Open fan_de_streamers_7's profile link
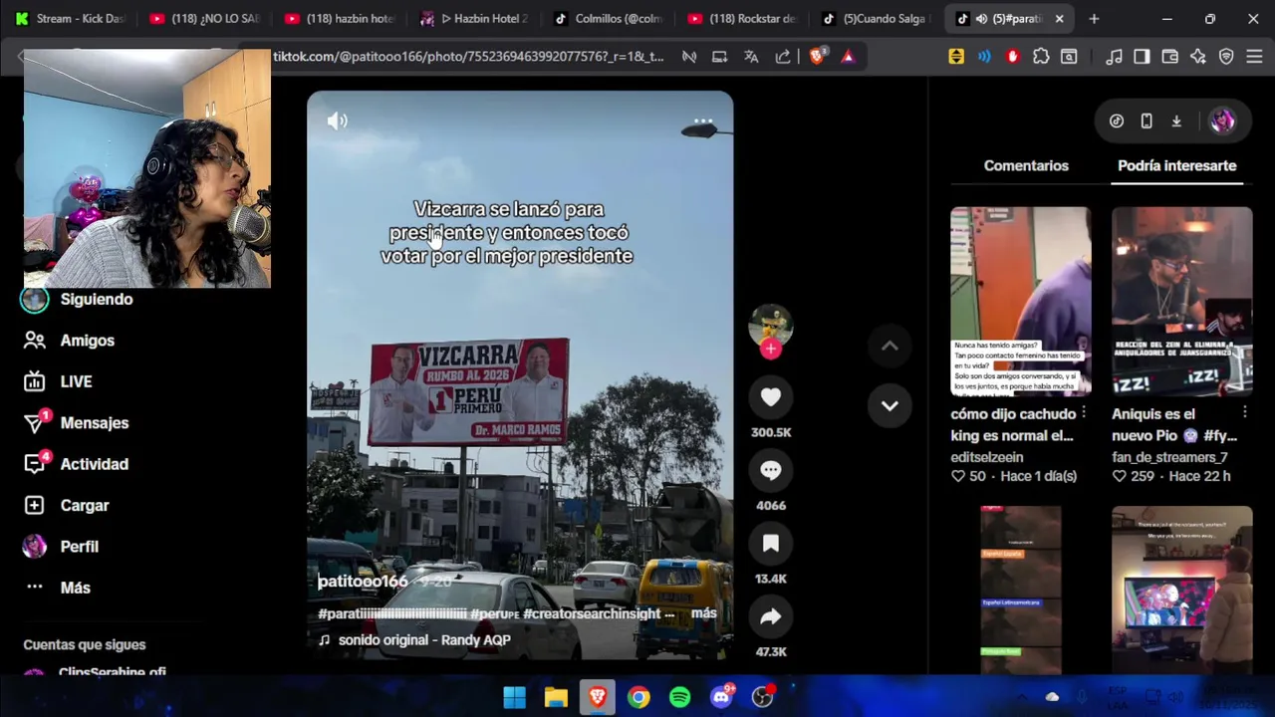Viewport: 1275px width, 717px height. point(1169,457)
